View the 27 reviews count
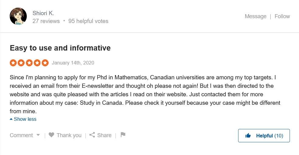 point(46,21)
